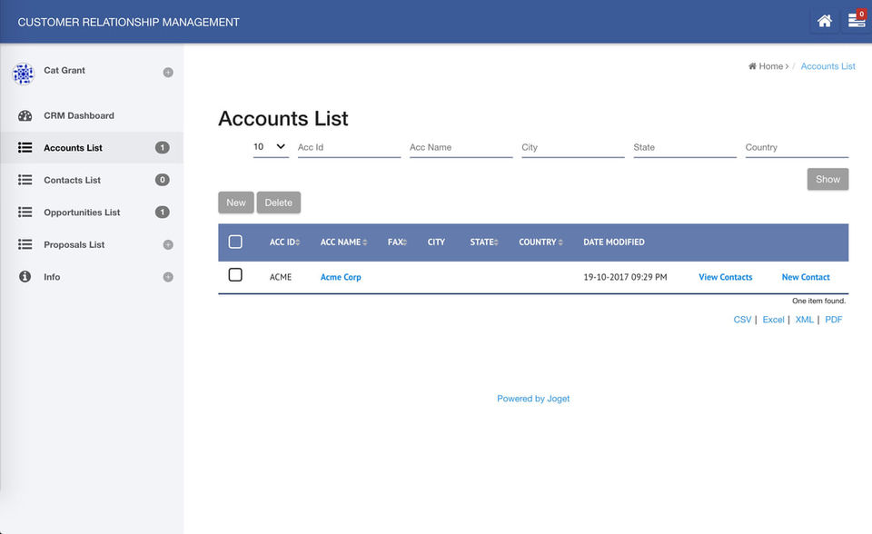
Task: Sort by COUNTRY column
Action: click(540, 242)
